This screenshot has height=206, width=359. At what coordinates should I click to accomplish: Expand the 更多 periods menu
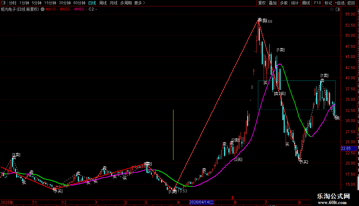(x=139, y=3)
